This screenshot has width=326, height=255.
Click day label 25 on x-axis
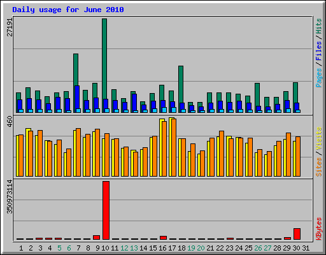point(248,248)
